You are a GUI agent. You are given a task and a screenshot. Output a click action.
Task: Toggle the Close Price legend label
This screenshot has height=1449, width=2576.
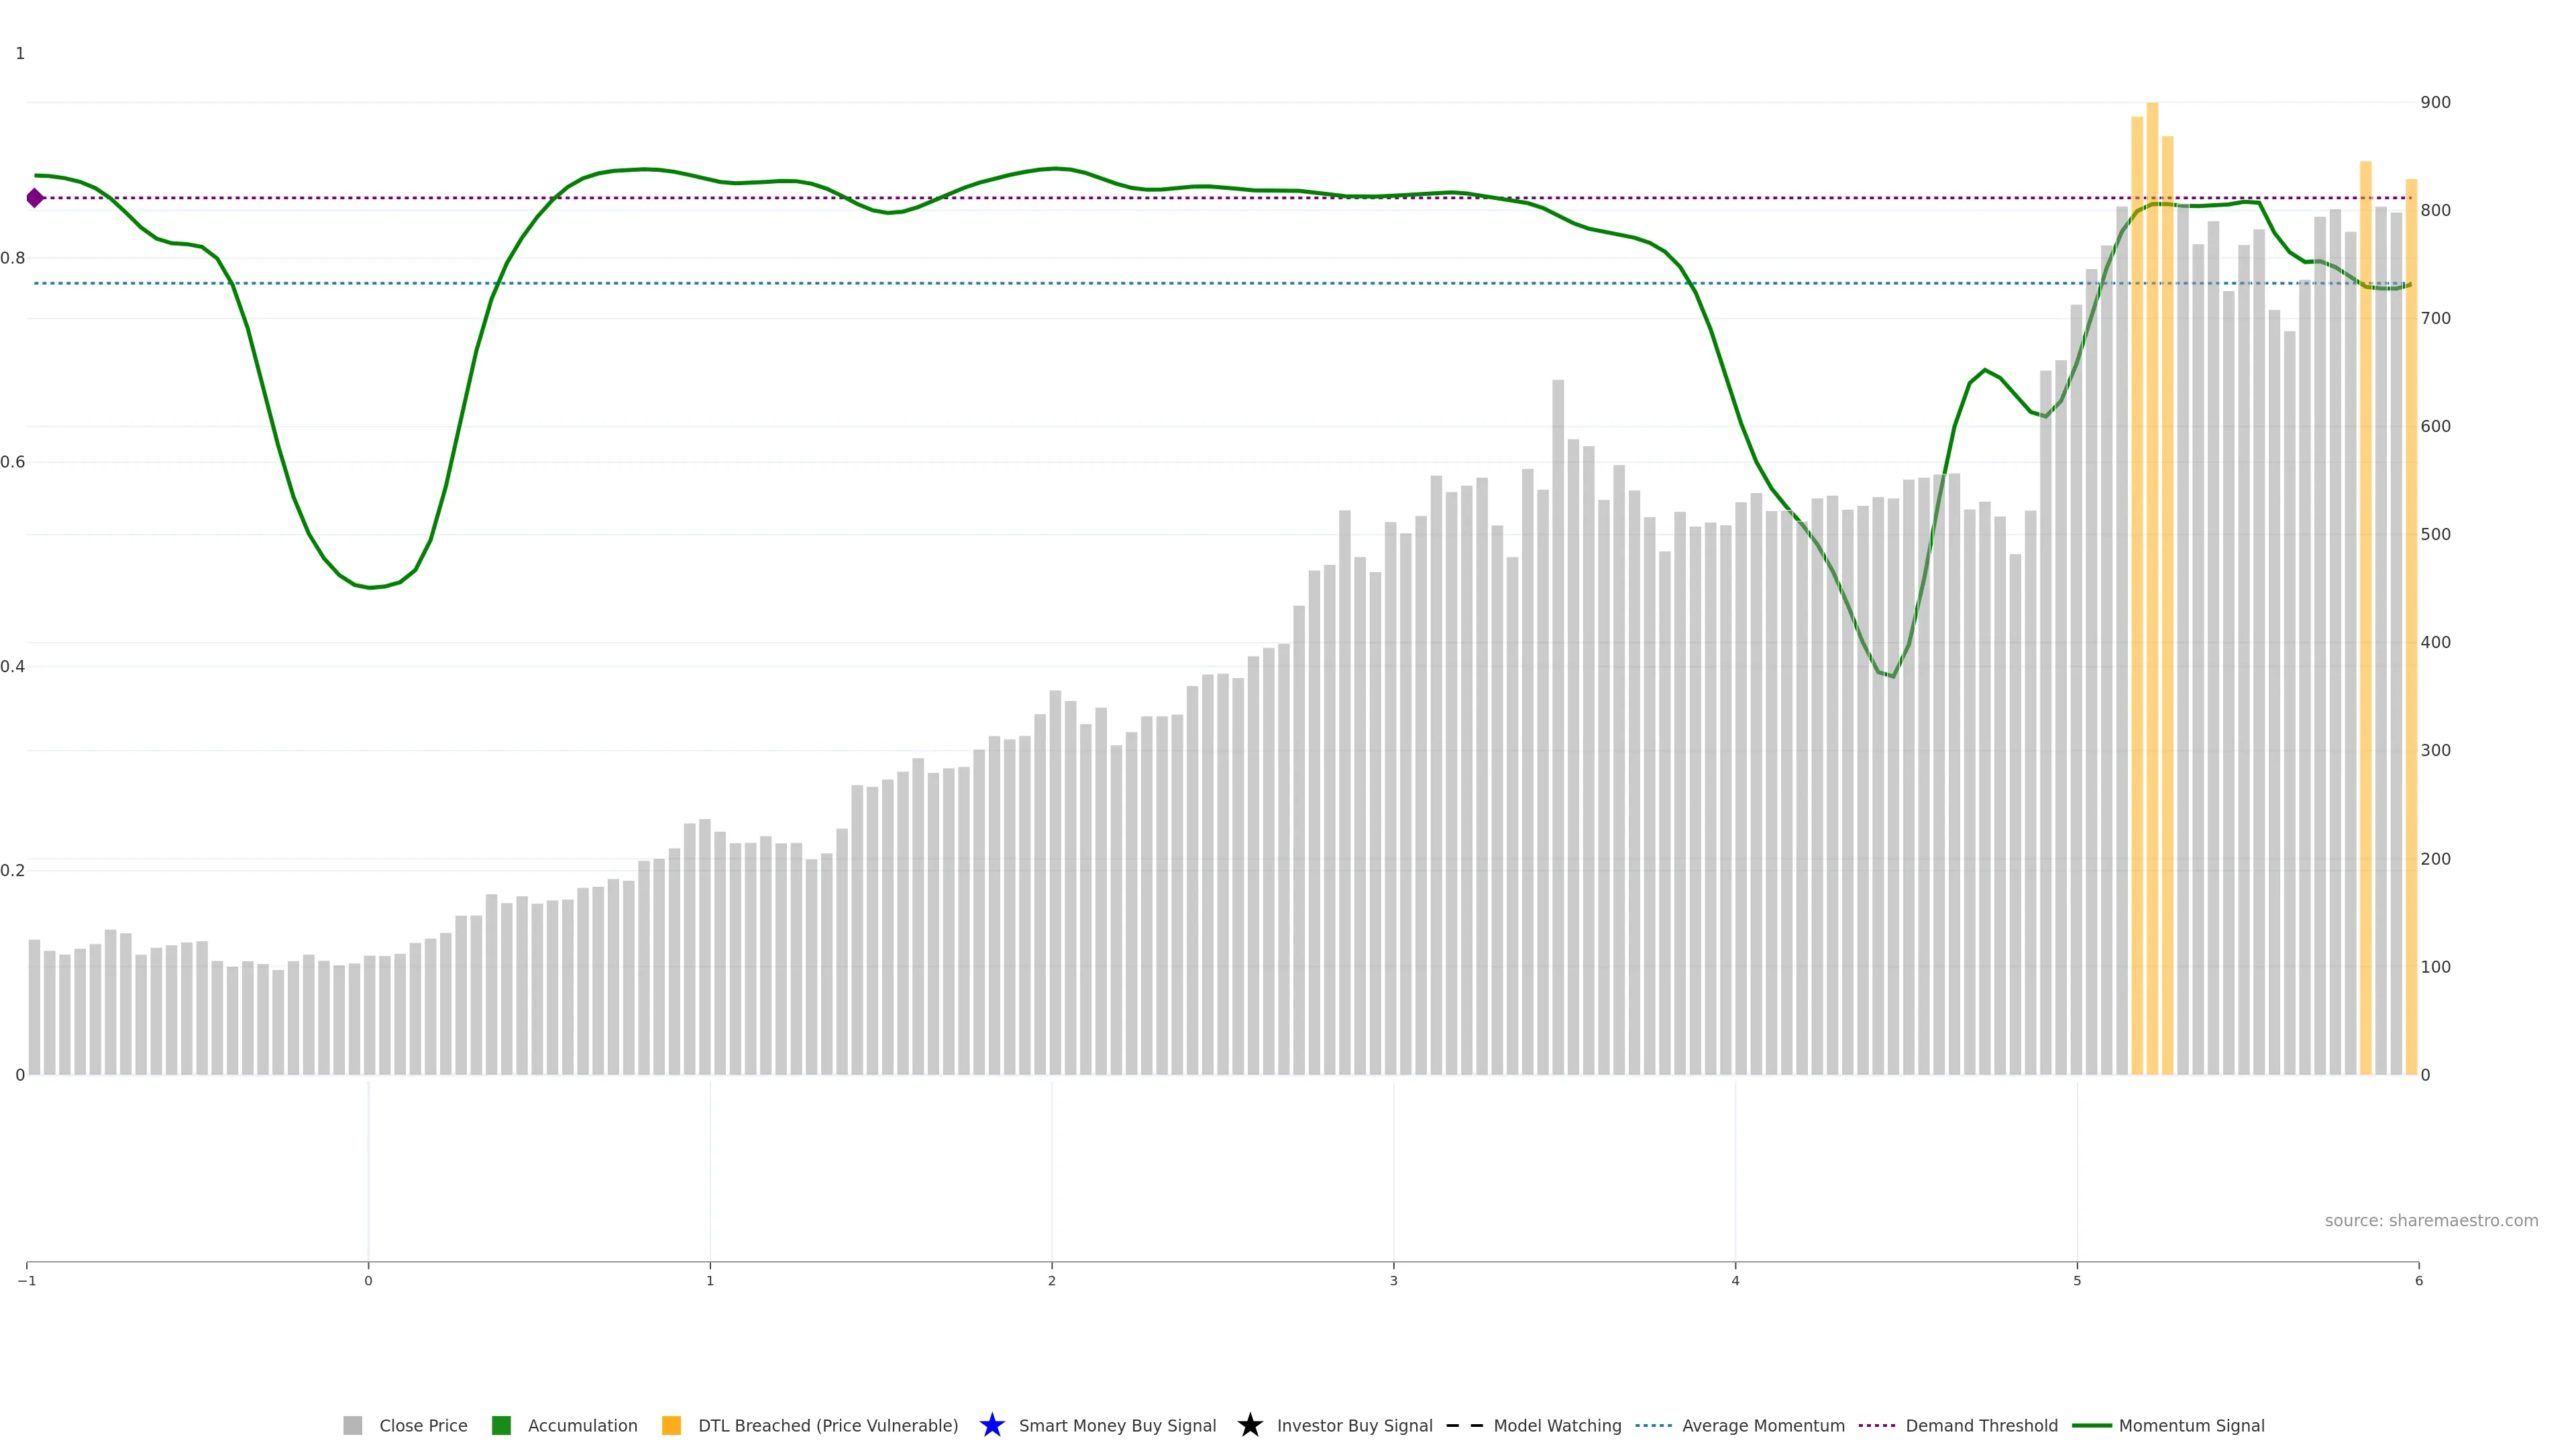(x=423, y=1425)
